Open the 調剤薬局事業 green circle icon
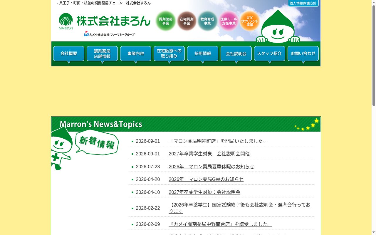 pyautogui.click(x=166, y=21)
